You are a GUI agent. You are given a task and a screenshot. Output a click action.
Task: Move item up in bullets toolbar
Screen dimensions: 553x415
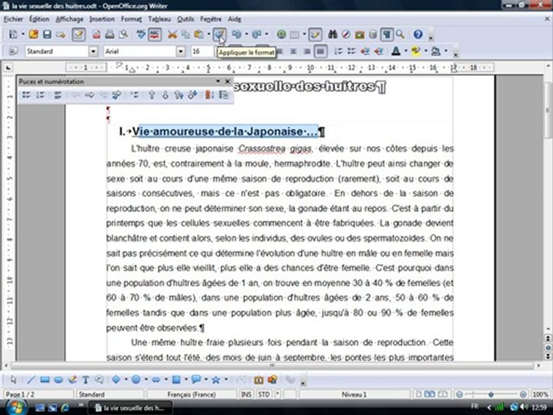151,95
